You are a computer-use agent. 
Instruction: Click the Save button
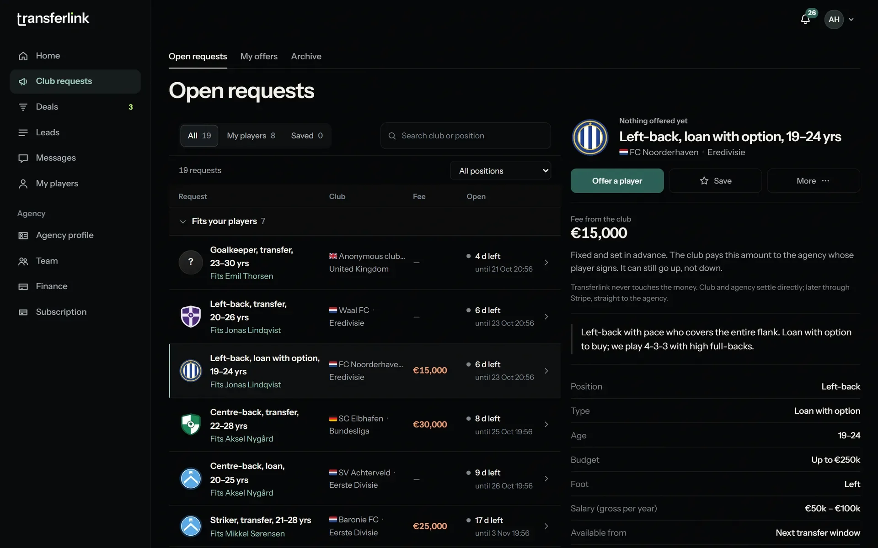tap(715, 181)
